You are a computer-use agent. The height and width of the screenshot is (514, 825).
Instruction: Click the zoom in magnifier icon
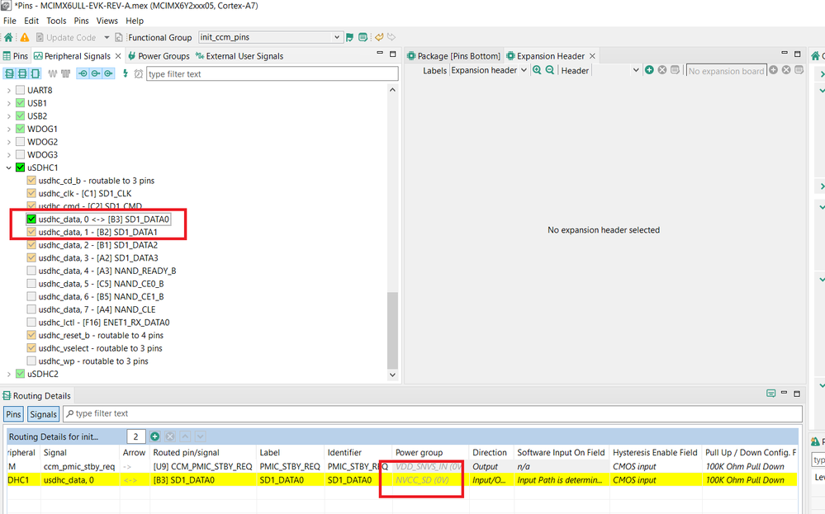(537, 70)
